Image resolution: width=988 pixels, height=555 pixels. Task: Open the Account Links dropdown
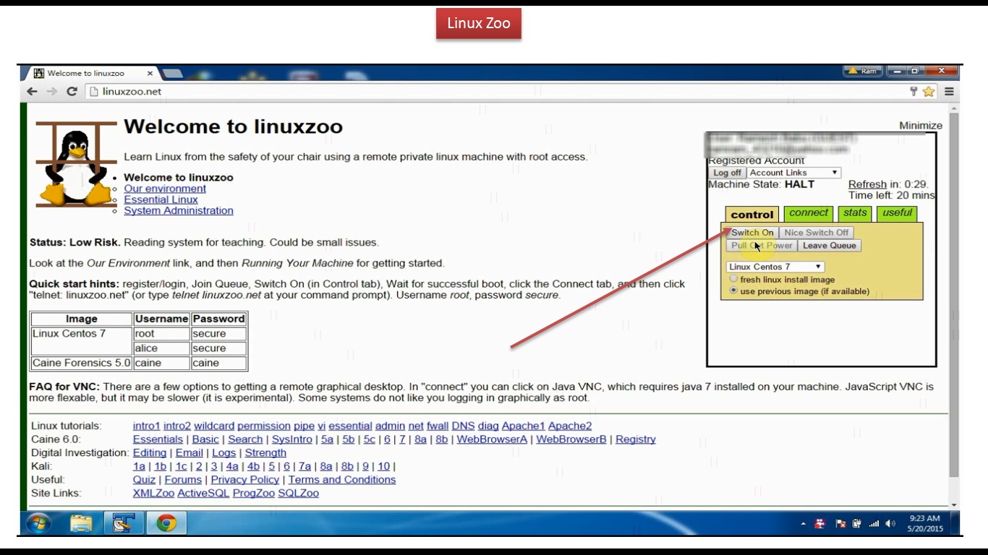(x=793, y=173)
